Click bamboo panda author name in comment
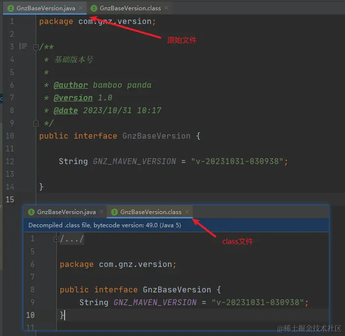Image resolution: width=345 pixels, height=336 pixels. (122, 85)
